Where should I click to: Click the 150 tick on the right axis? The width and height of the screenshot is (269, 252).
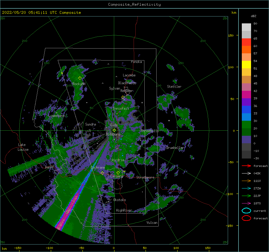(x=231, y=35)
